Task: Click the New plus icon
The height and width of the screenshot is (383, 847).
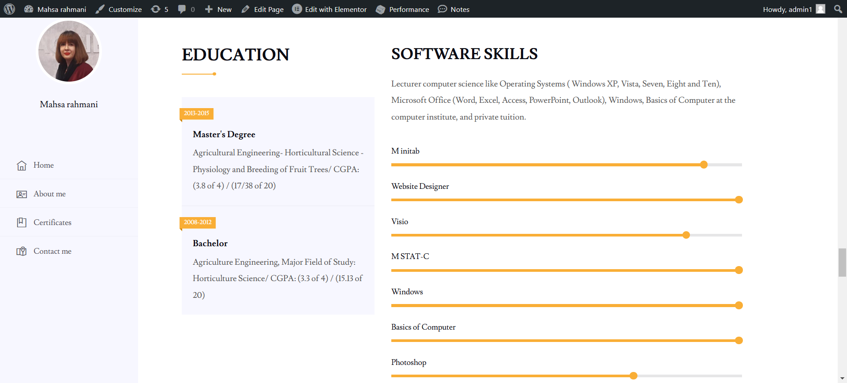Action: (x=209, y=9)
